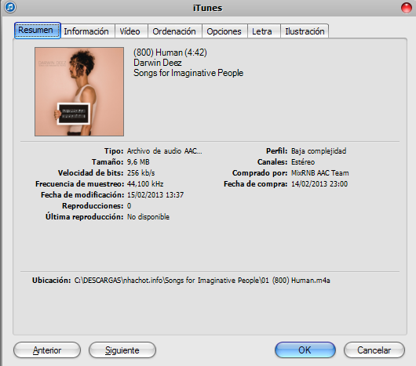Click the "Tipo:" label
The height and width of the screenshot is (366, 416).
tap(114, 151)
